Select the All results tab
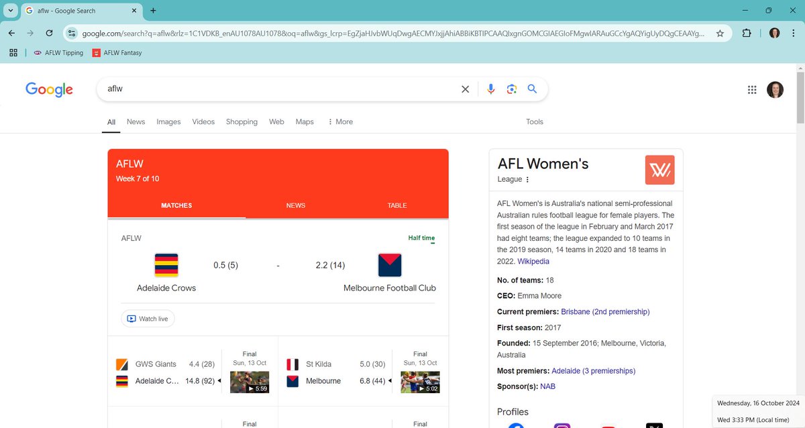The width and height of the screenshot is (805, 428). pos(111,122)
